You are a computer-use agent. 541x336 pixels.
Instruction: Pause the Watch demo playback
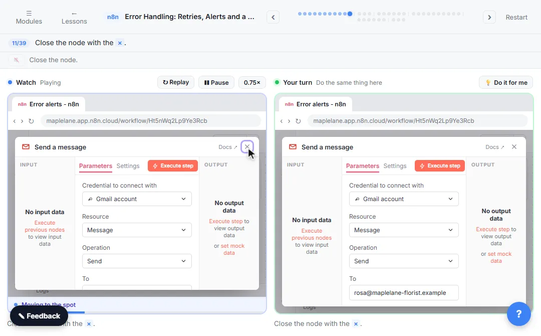pos(216,82)
